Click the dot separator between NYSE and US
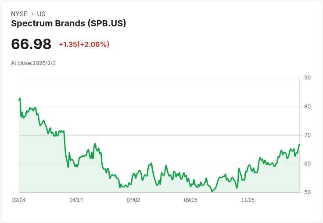 tap(32, 14)
